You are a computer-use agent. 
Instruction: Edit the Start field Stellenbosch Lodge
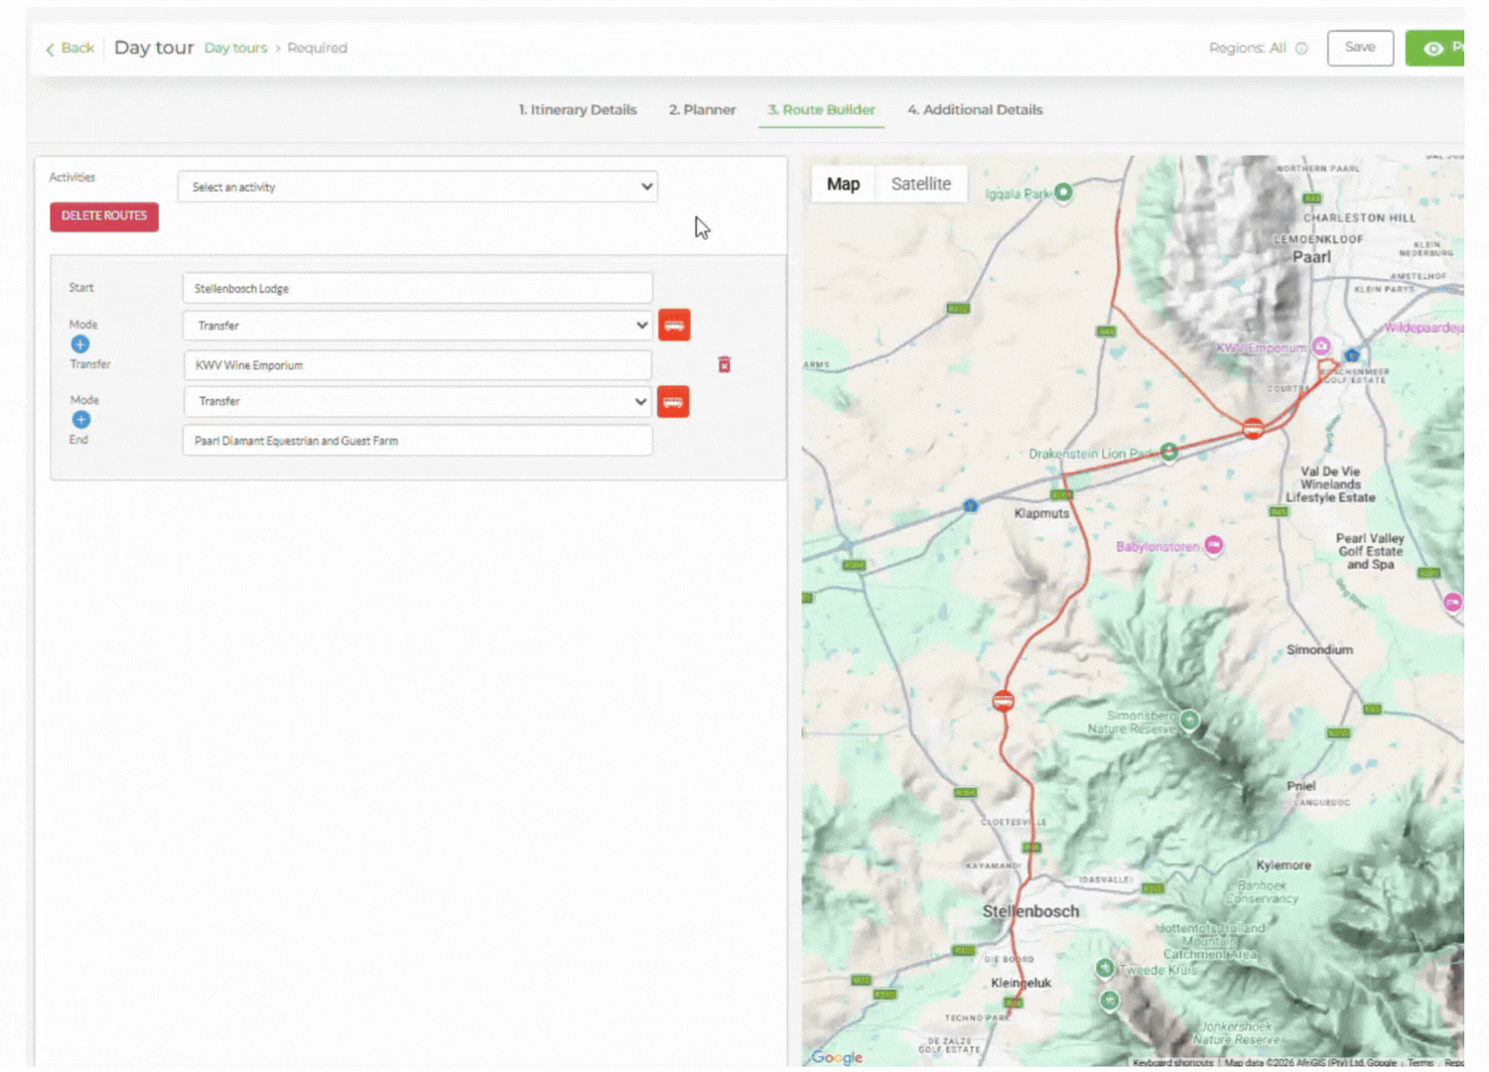tap(418, 288)
